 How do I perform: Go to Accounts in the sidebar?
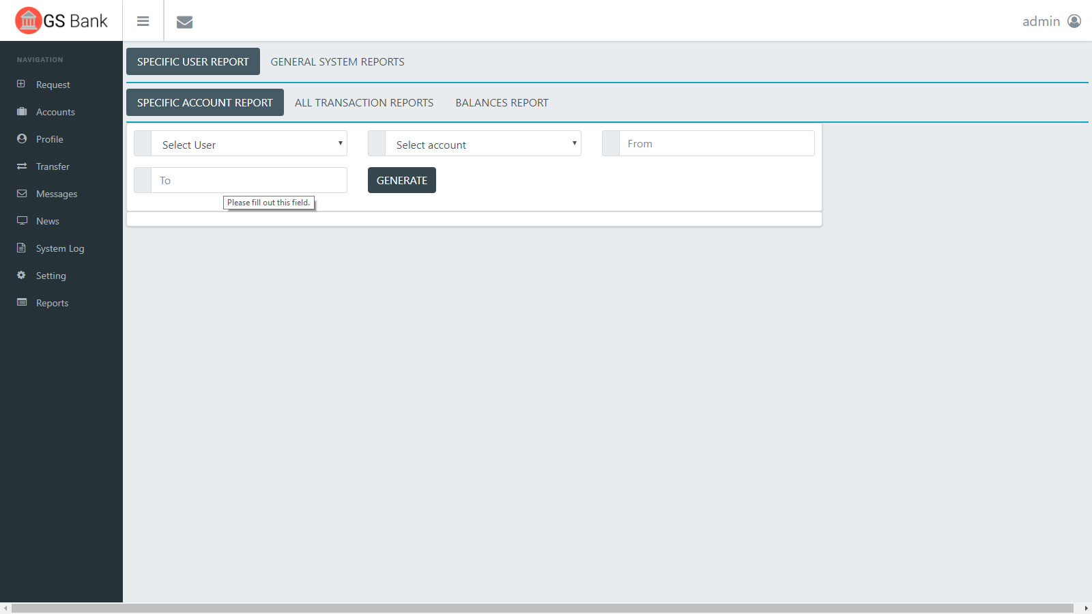click(x=55, y=112)
